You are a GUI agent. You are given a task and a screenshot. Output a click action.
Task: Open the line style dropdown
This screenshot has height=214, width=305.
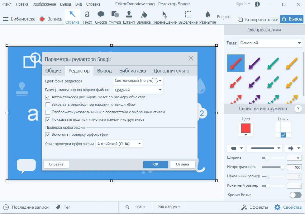point(264,148)
